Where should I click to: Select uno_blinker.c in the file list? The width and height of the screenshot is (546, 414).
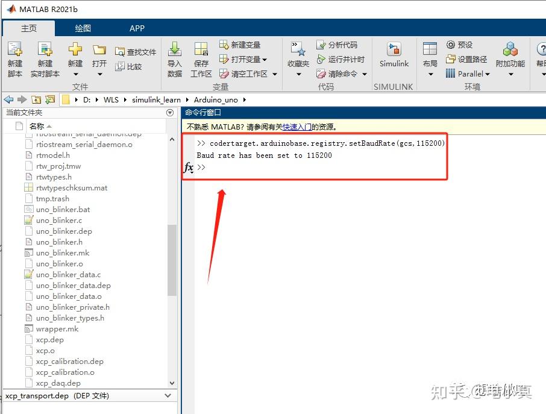pyautogui.click(x=58, y=220)
